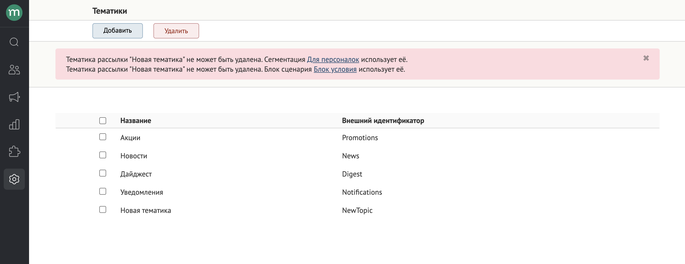Open the reports bar chart icon
Image resolution: width=685 pixels, height=264 pixels.
[14, 124]
